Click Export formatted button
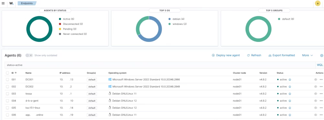324x120 pixels. pyautogui.click(x=282, y=55)
